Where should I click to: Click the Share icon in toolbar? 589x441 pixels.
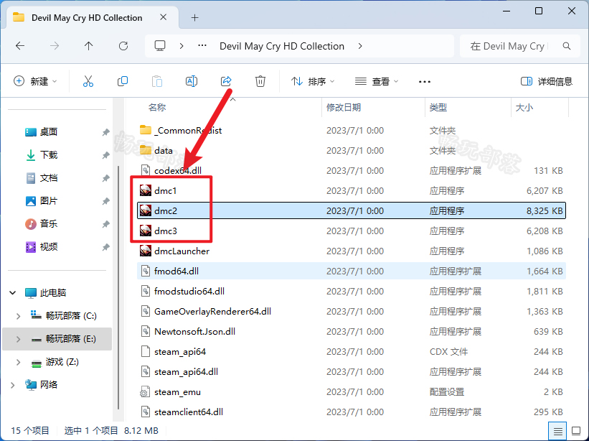(226, 81)
